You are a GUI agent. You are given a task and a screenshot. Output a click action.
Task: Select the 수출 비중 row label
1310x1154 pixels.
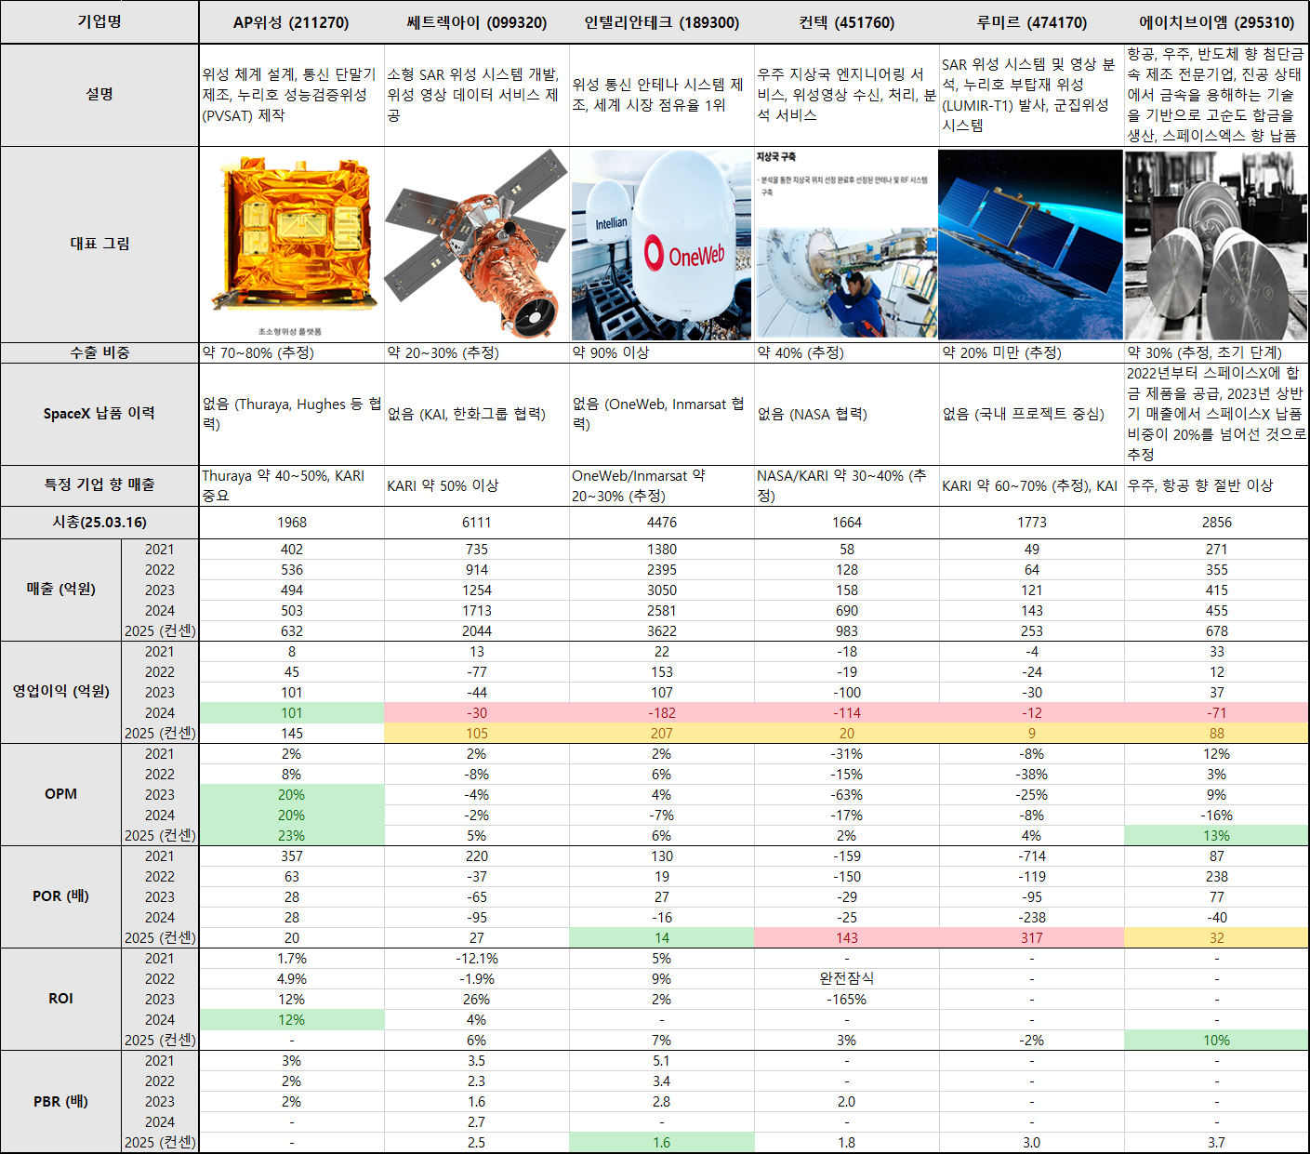click(x=99, y=352)
